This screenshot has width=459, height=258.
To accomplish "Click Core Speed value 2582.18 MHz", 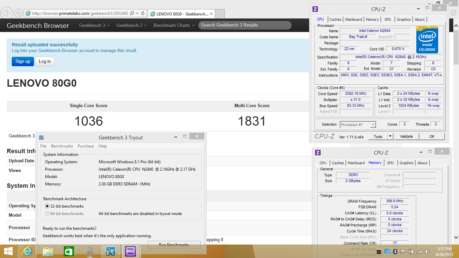I will pos(356,94).
